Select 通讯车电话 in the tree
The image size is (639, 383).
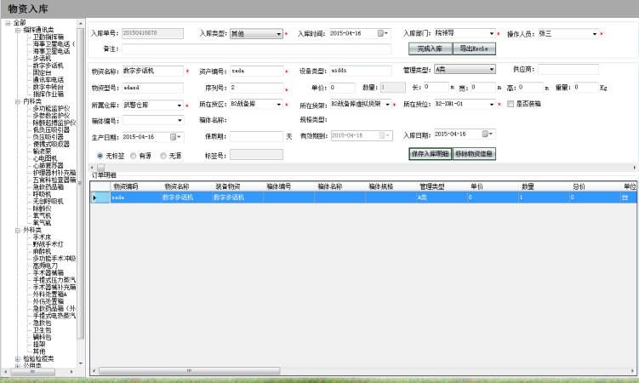click(48, 79)
